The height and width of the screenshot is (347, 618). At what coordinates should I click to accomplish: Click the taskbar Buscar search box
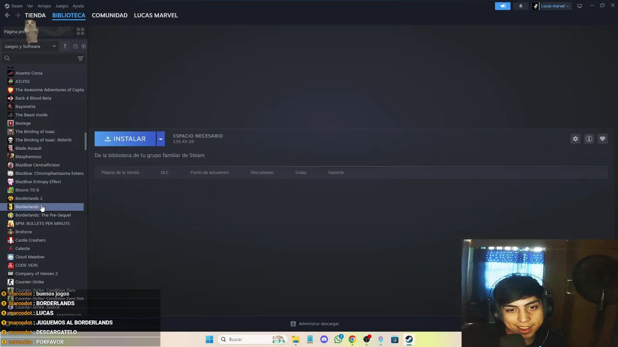point(252,339)
